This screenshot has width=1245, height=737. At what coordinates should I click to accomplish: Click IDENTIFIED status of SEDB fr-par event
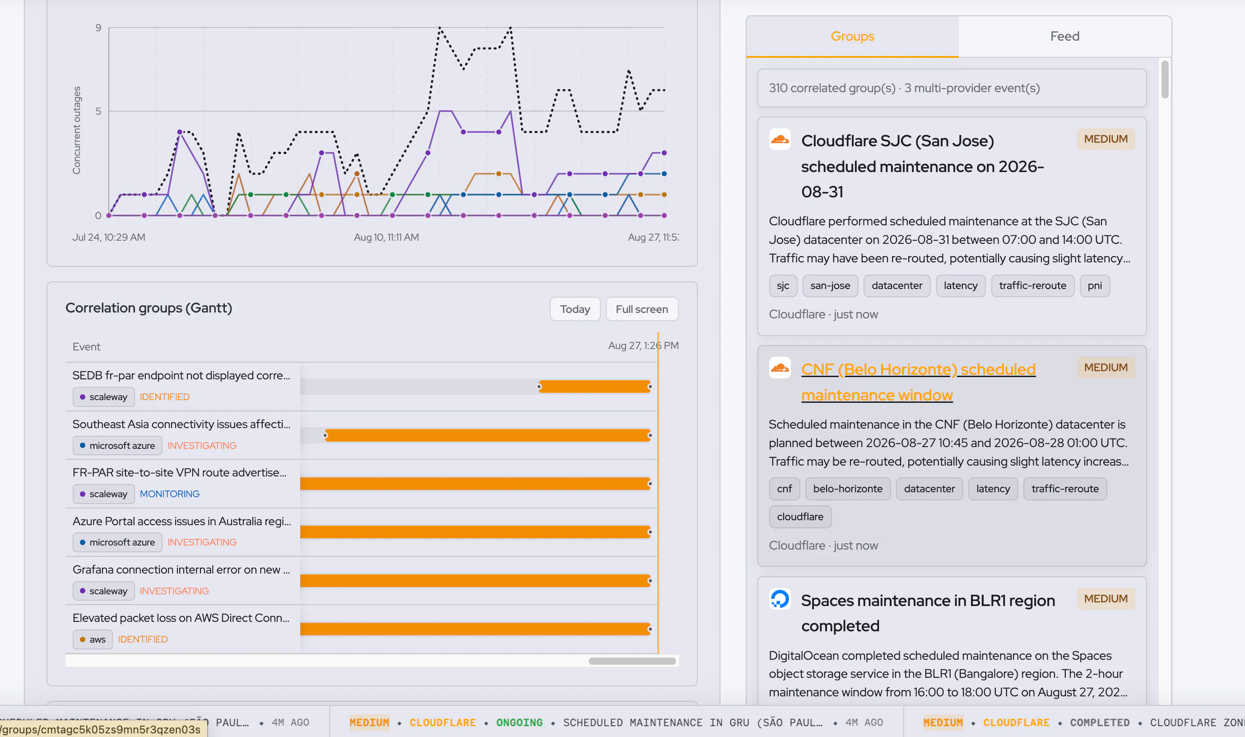point(164,397)
